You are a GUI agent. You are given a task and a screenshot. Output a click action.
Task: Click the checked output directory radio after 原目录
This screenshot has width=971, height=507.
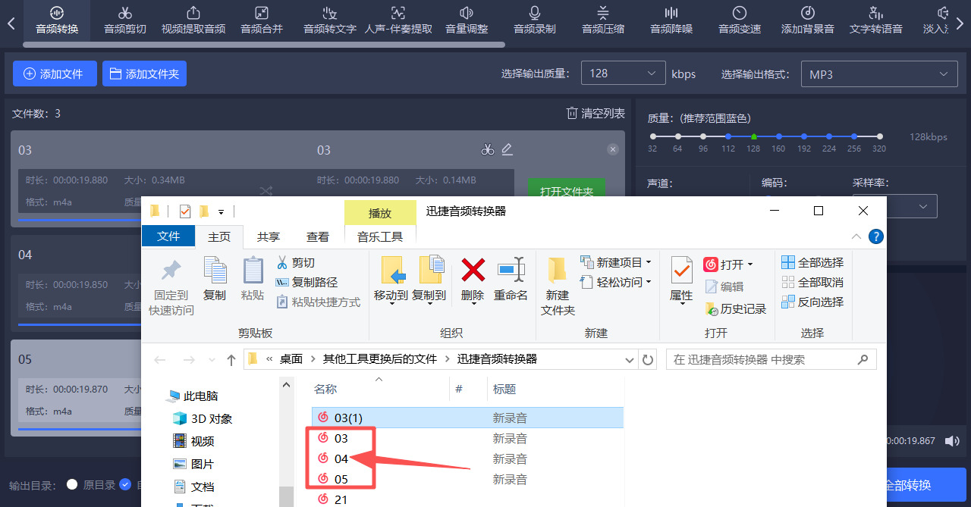125,484
